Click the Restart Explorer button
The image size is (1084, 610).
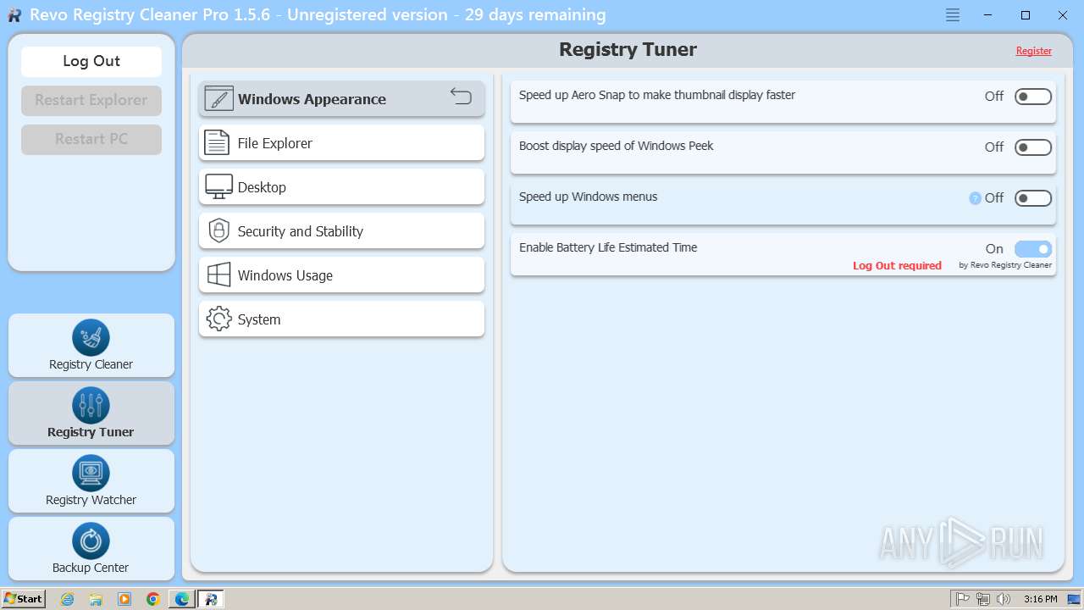click(91, 100)
